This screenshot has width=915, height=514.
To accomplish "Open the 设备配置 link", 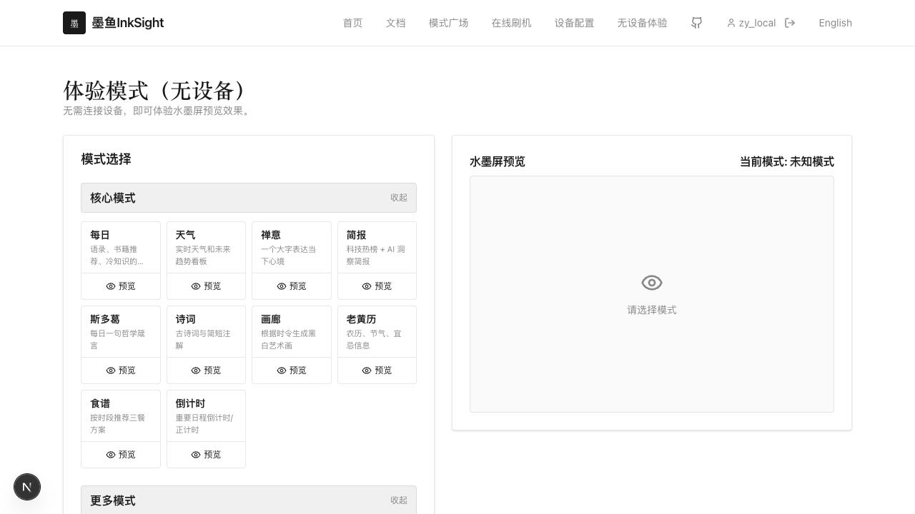I will pos(574,23).
